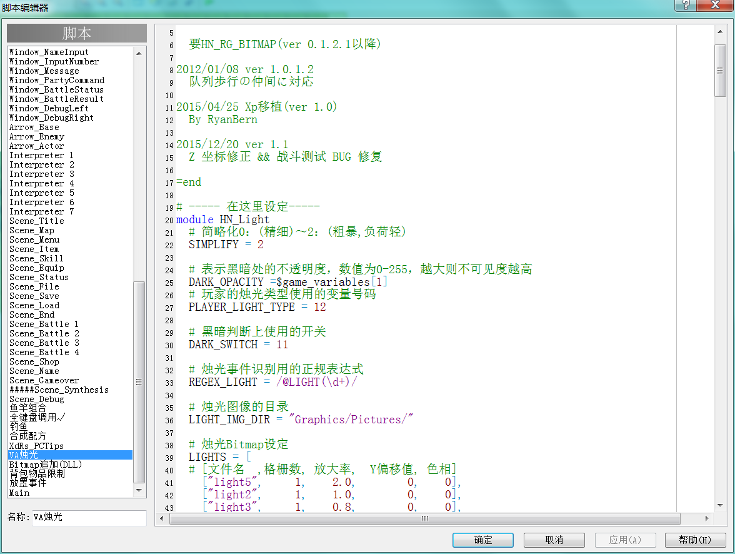Click code editor vertical scroll-up arrow

[720, 31]
